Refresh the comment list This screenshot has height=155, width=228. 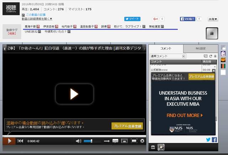coord(211,56)
